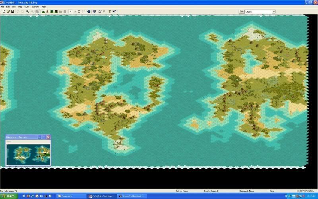This screenshot has width=318, height=199.
Task: Create a new map file
Action: [4, 12]
